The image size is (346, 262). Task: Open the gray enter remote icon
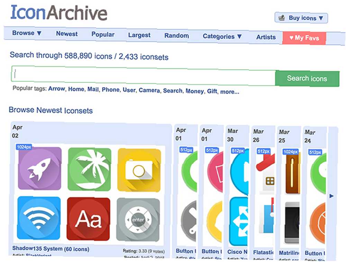pos(138,220)
